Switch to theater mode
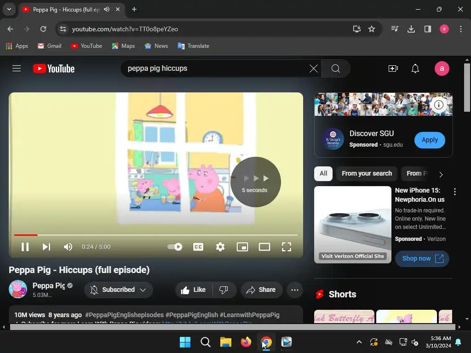 pos(264,247)
